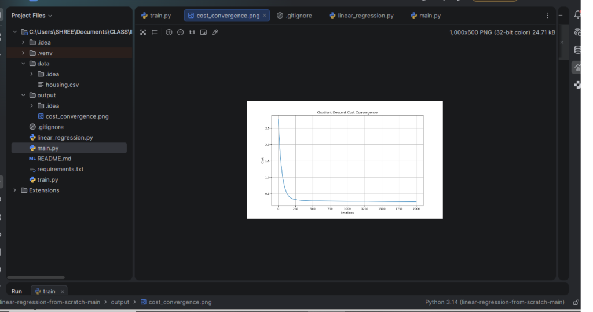Zoom in on the image

tap(169, 32)
